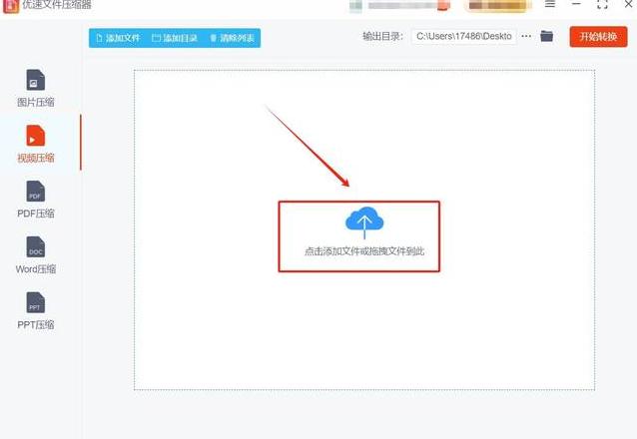Click the output directory path field
Viewport: 637px width, 439px height.
tap(464, 37)
